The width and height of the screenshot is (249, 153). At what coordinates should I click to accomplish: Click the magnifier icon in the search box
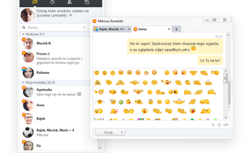(x=24, y=27)
